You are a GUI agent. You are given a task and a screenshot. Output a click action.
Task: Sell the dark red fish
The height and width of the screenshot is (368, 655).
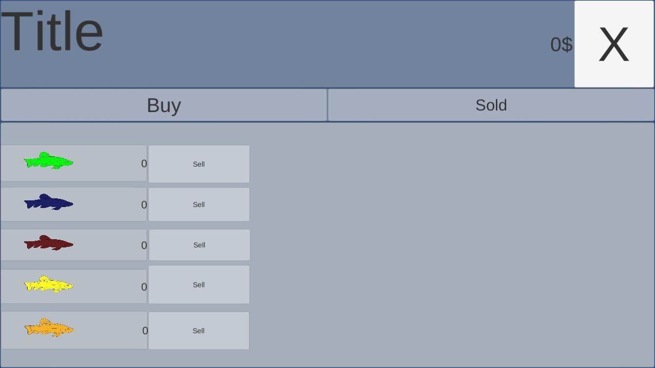pos(200,245)
